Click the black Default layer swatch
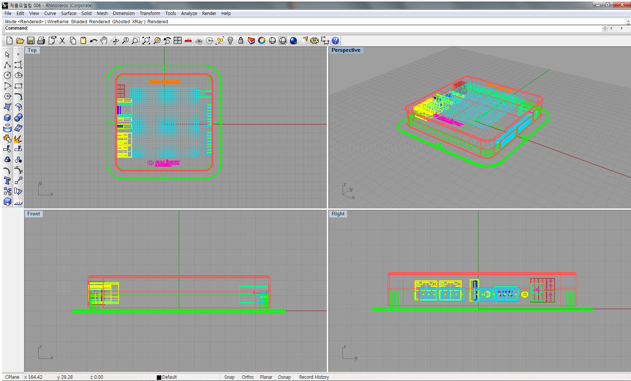 159,378
